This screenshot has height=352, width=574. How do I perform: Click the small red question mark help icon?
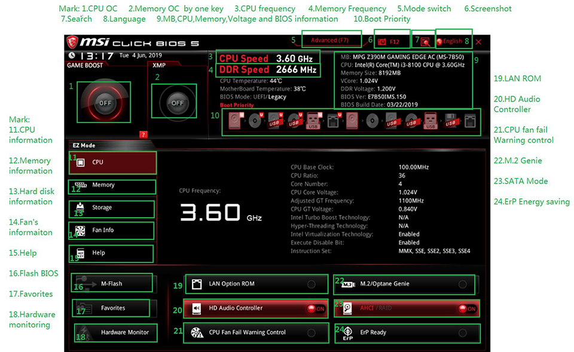pos(143,134)
